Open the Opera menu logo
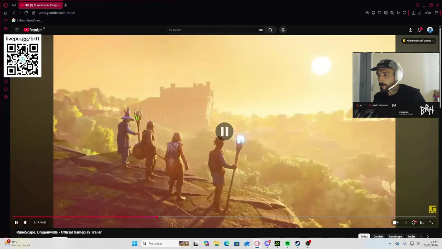442x249 pixels. [x=6, y=5]
